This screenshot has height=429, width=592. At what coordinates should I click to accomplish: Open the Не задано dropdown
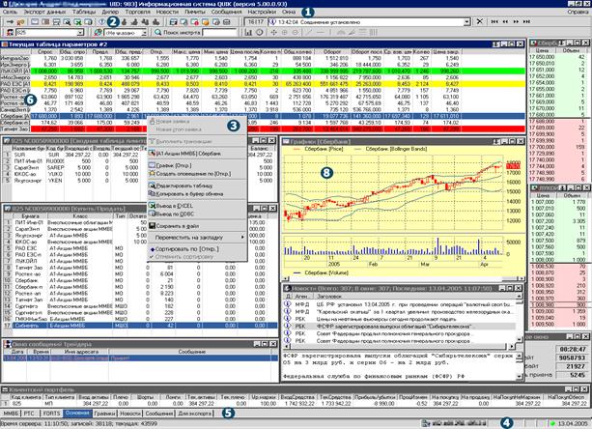point(144,33)
